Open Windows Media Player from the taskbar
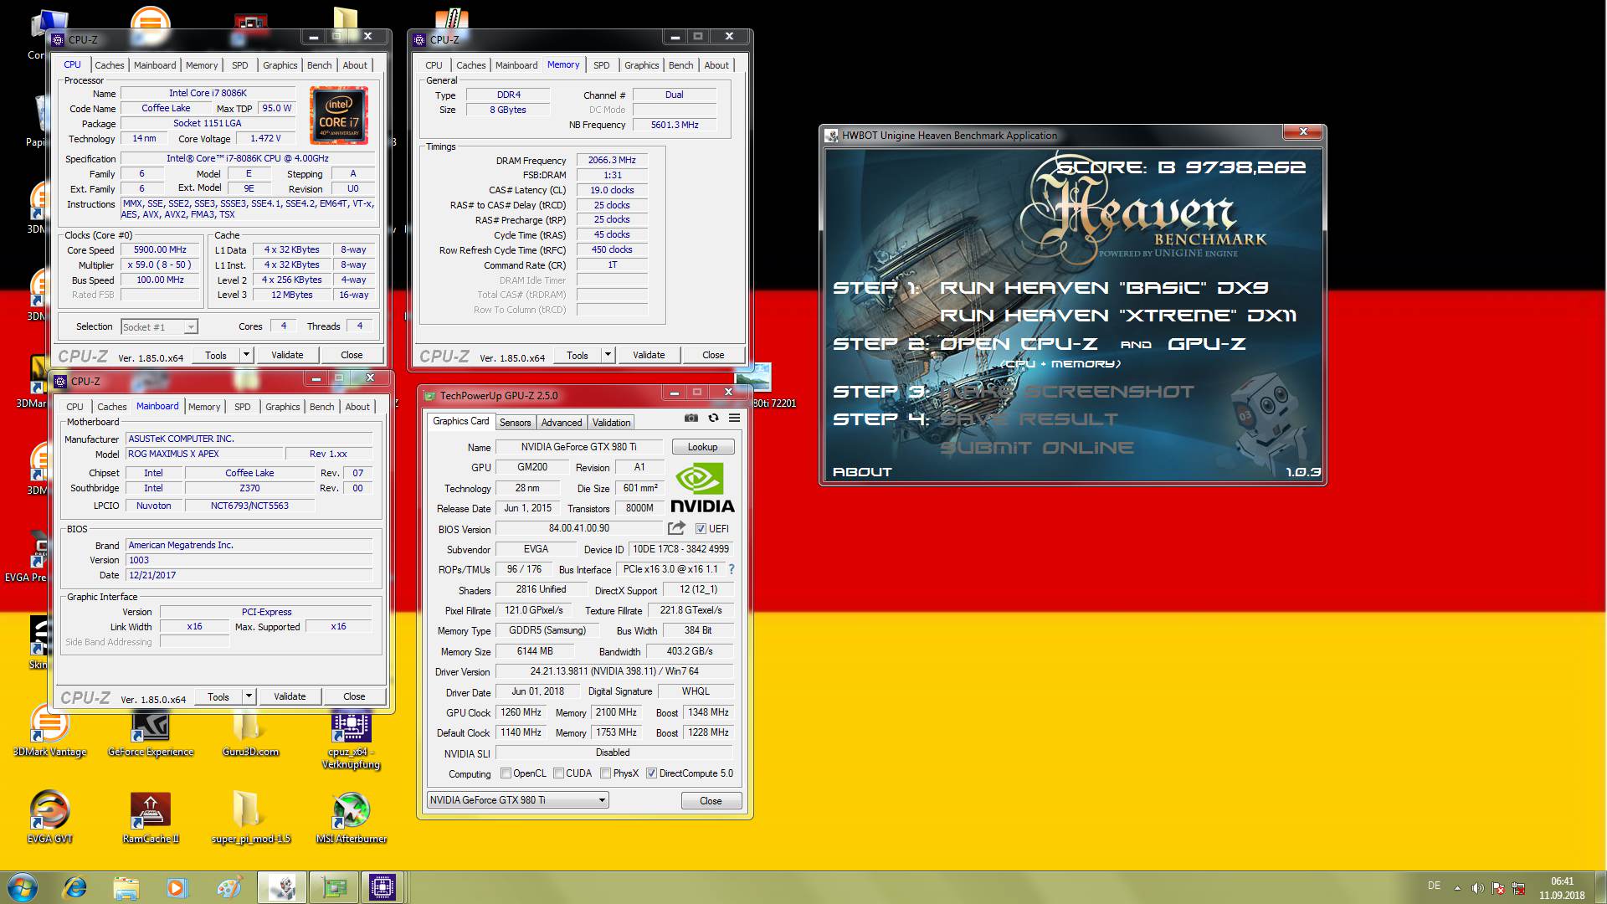Viewport: 1607px width, 904px height. coord(177,887)
